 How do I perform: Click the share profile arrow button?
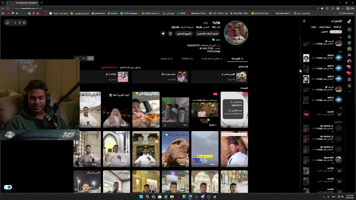163,34
